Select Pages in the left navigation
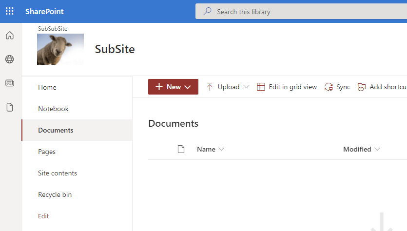 [x=47, y=152]
